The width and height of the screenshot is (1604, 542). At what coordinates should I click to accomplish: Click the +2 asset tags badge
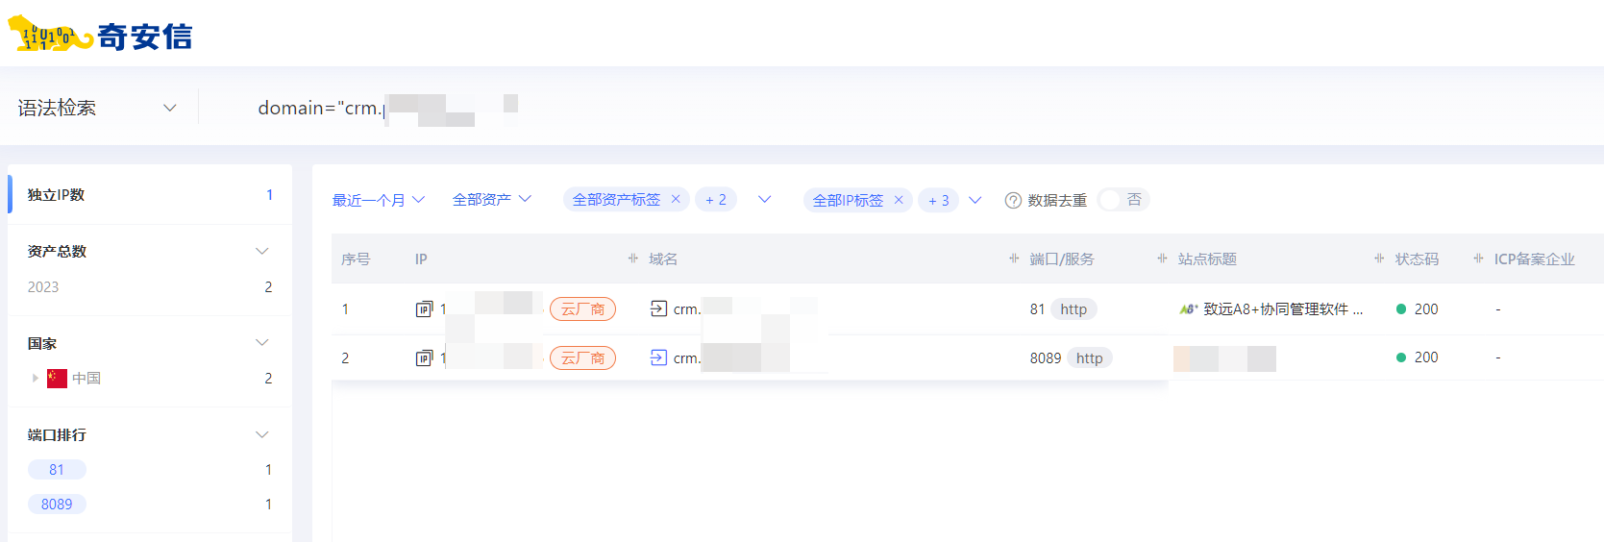point(715,199)
